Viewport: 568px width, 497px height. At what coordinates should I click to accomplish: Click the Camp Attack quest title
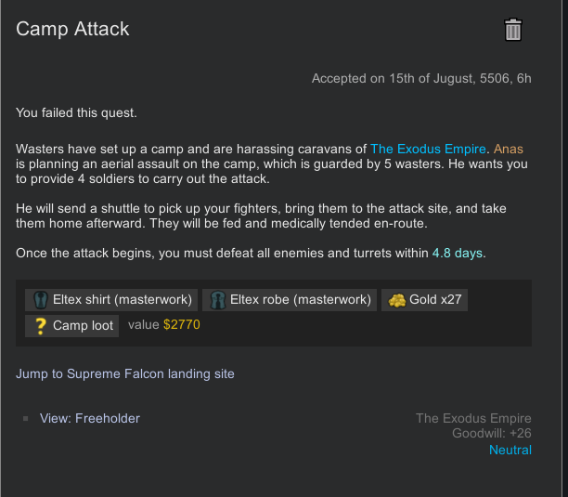73,29
